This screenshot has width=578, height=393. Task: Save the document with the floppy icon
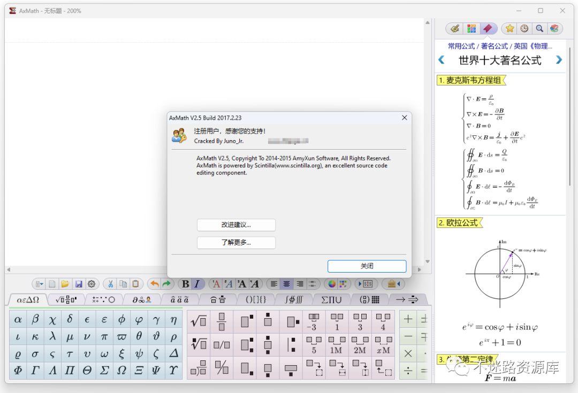pos(79,283)
